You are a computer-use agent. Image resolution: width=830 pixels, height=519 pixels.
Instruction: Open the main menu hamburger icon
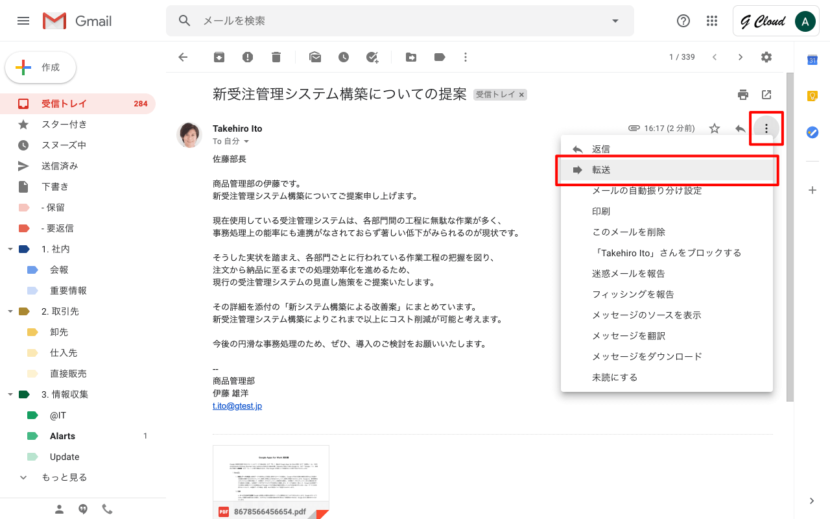tap(23, 21)
